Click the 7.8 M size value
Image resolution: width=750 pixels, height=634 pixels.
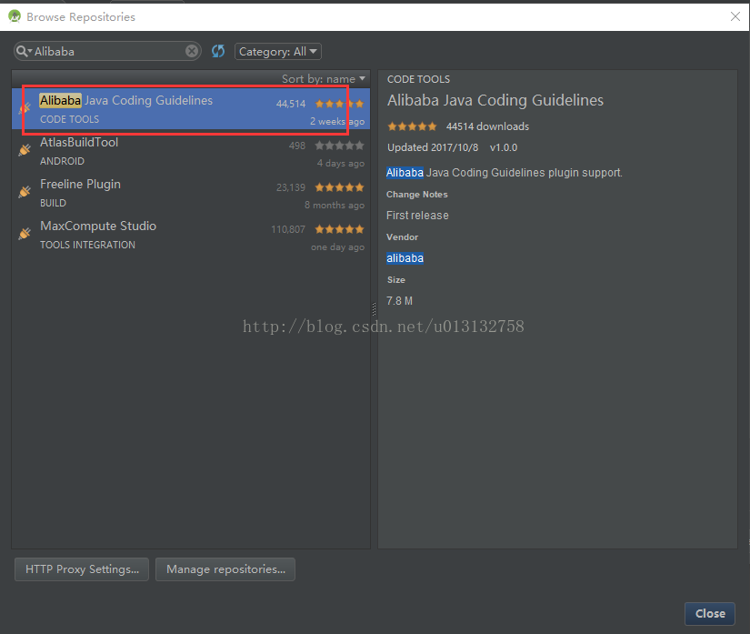click(x=399, y=301)
